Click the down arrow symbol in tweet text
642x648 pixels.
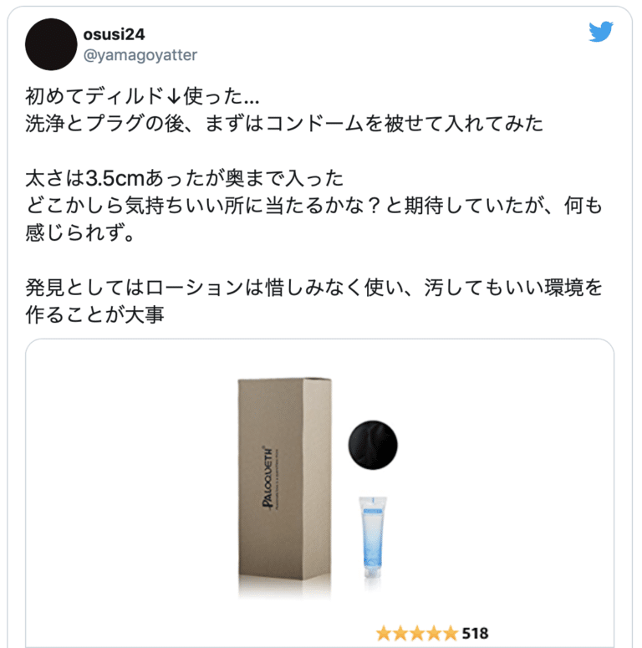[x=174, y=96]
